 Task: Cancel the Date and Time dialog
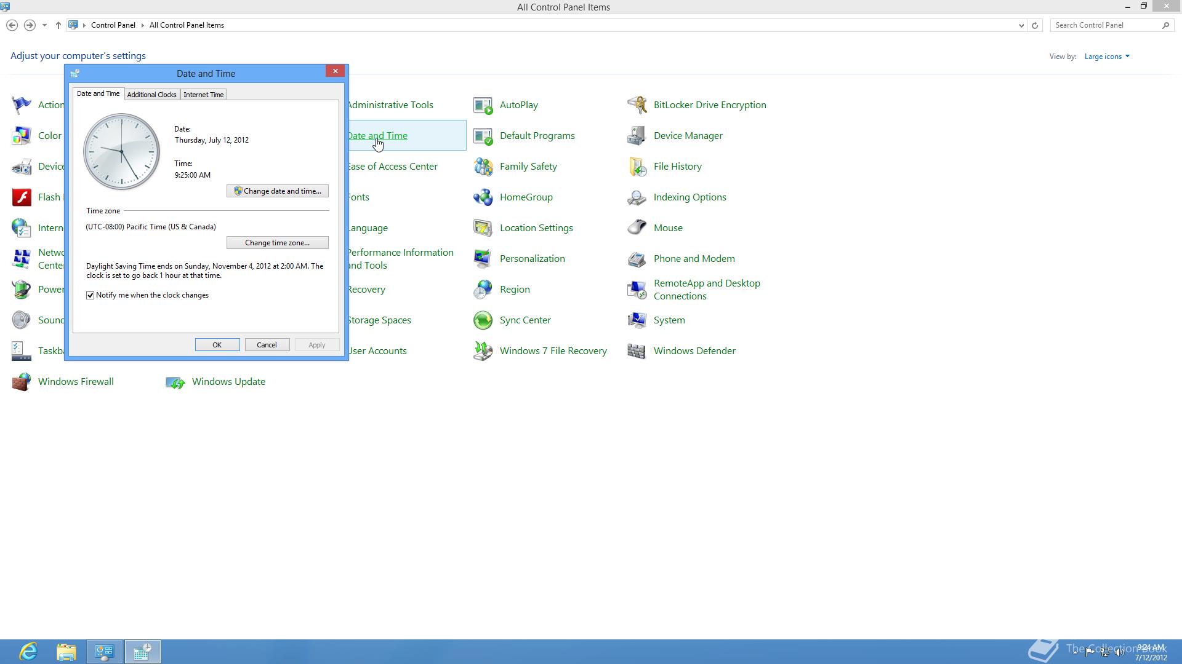[267, 345]
